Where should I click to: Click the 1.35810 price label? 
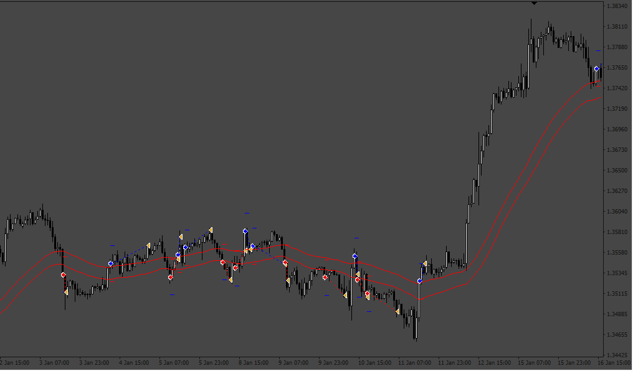pyautogui.click(x=616, y=232)
